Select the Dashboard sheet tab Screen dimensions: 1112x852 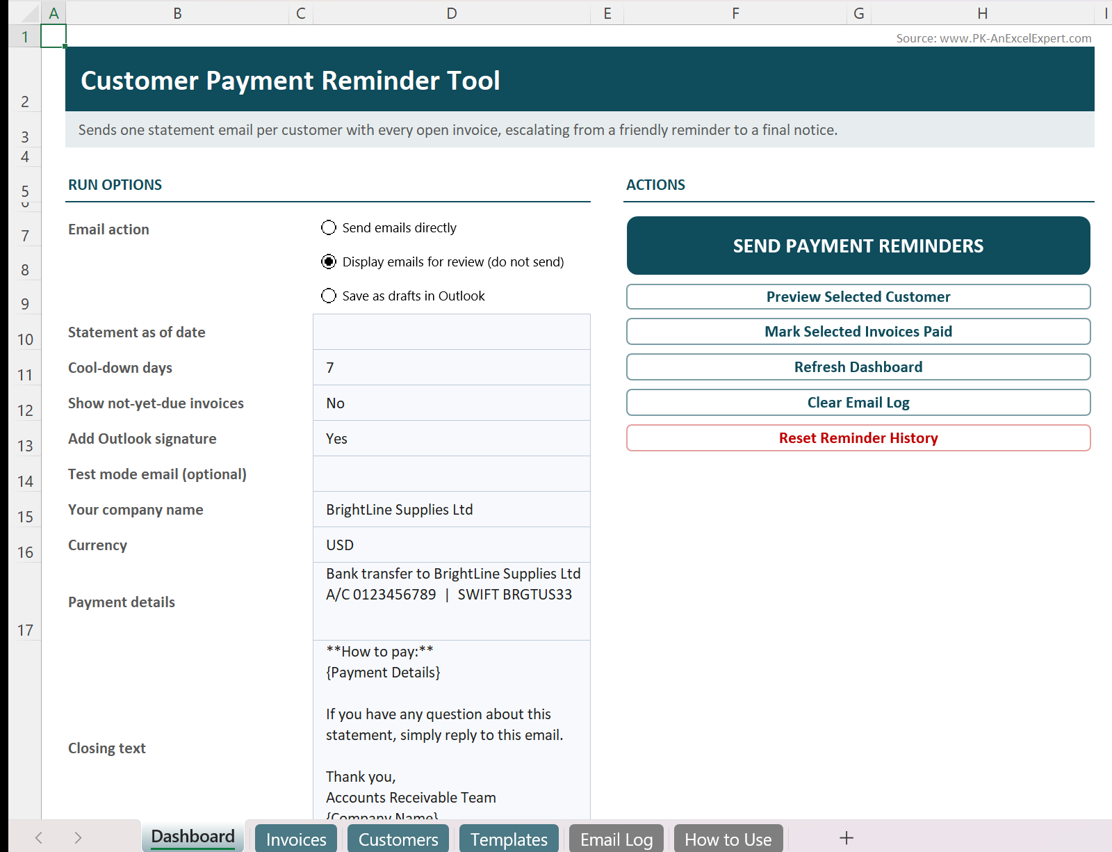pyautogui.click(x=193, y=837)
